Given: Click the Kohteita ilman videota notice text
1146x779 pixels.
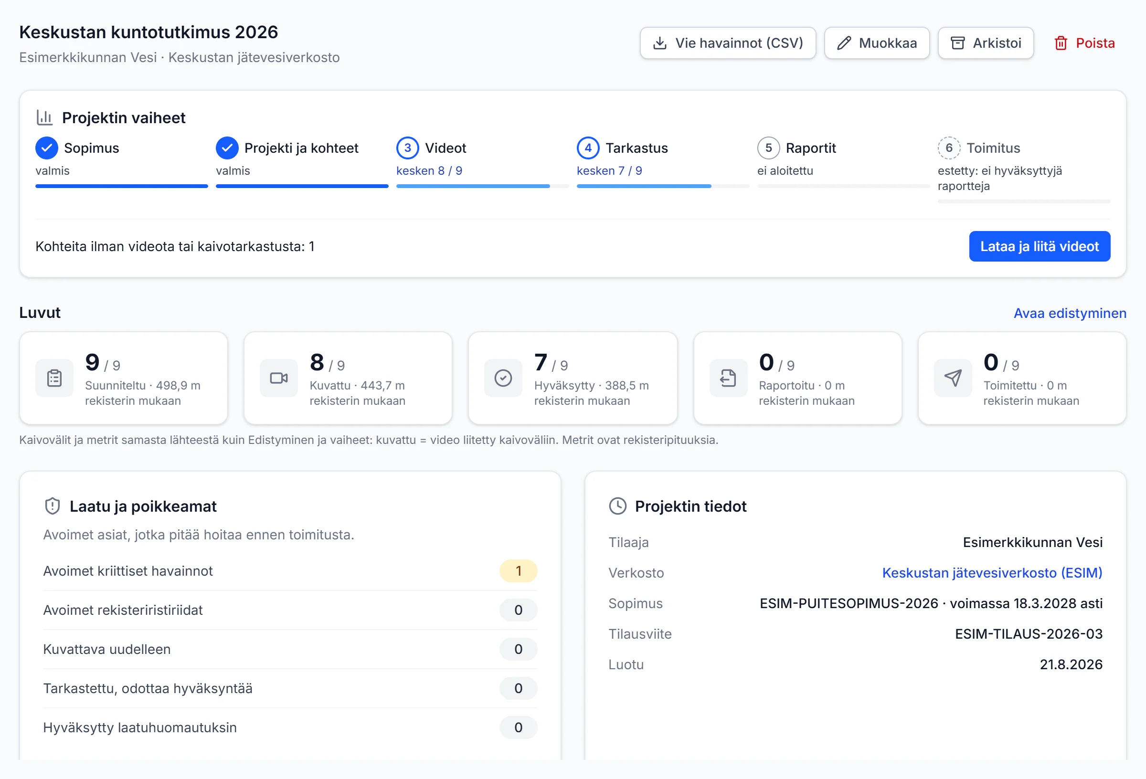Looking at the screenshot, I should coord(175,246).
